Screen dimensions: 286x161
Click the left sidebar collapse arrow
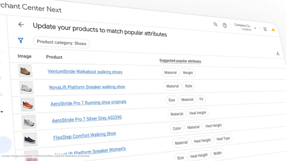pos(2,112)
